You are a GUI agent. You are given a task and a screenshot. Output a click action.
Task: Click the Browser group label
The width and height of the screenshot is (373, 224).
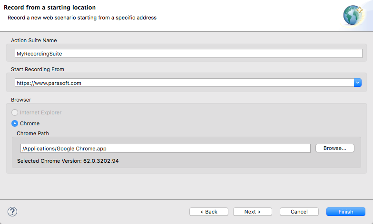click(x=21, y=100)
